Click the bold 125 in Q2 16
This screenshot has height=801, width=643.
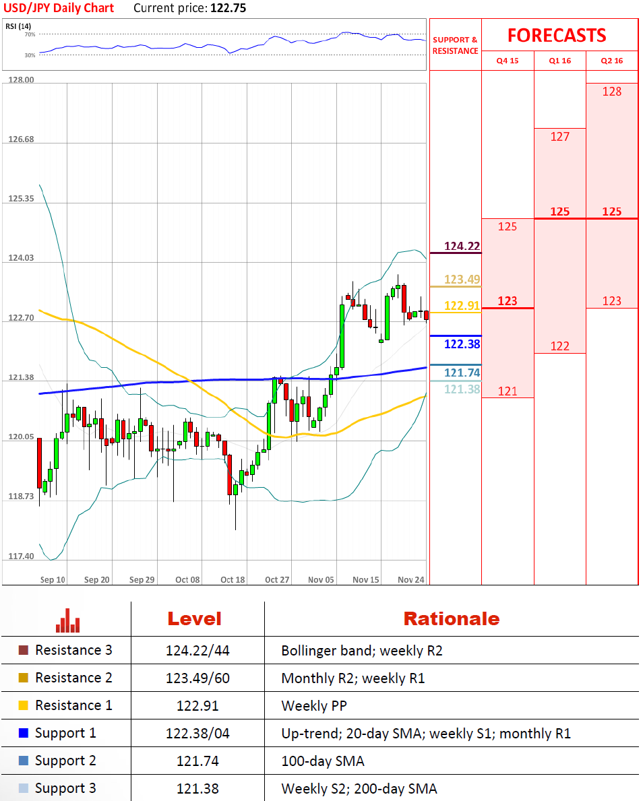pyautogui.click(x=612, y=212)
